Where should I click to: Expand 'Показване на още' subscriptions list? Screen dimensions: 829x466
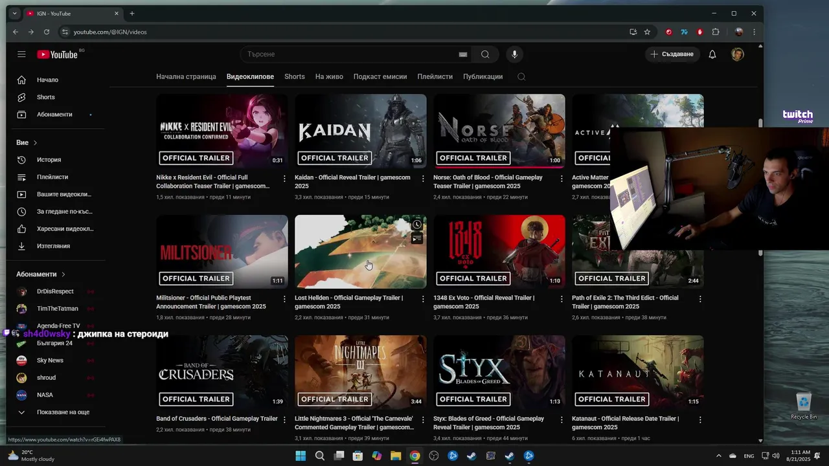[x=55, y=412]
